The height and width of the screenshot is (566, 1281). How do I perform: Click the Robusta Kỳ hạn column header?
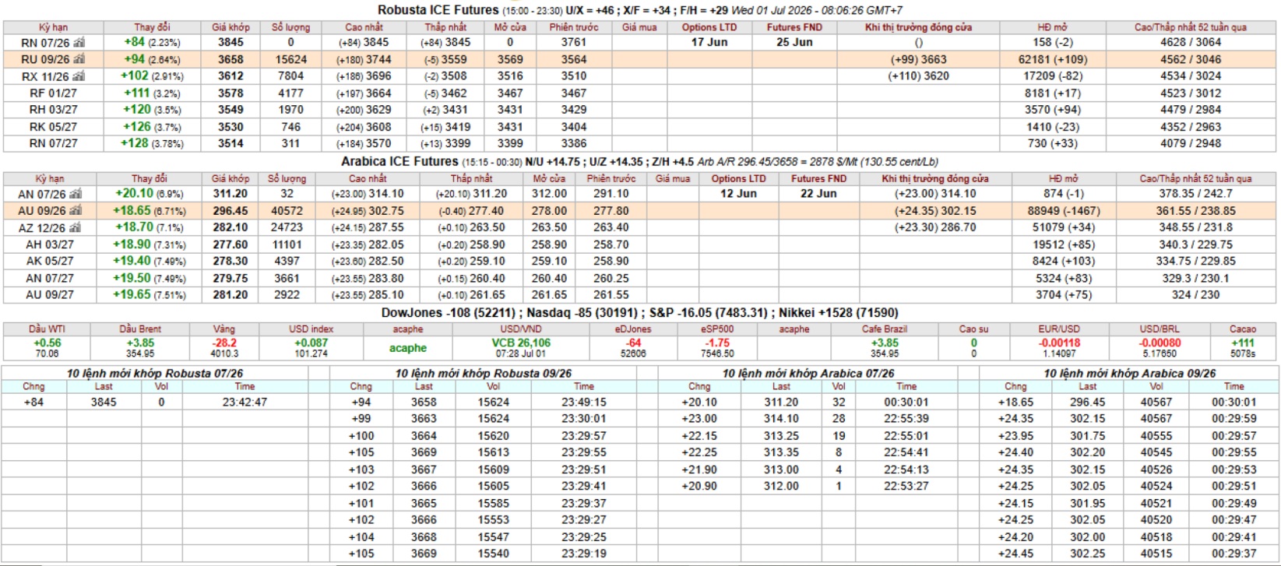(52, 27)
